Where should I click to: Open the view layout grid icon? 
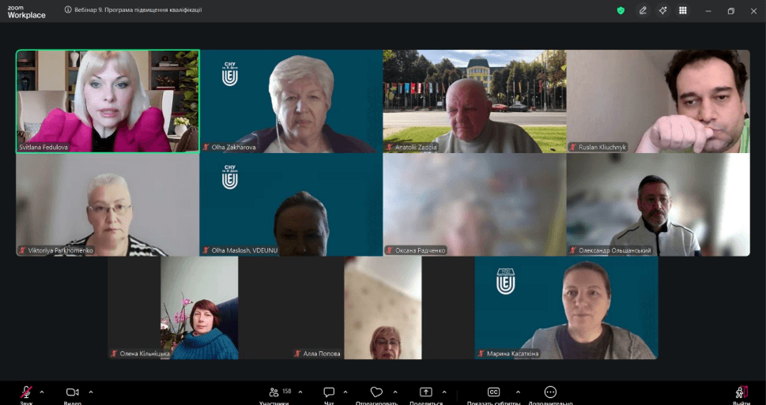[x=683, y=10]
